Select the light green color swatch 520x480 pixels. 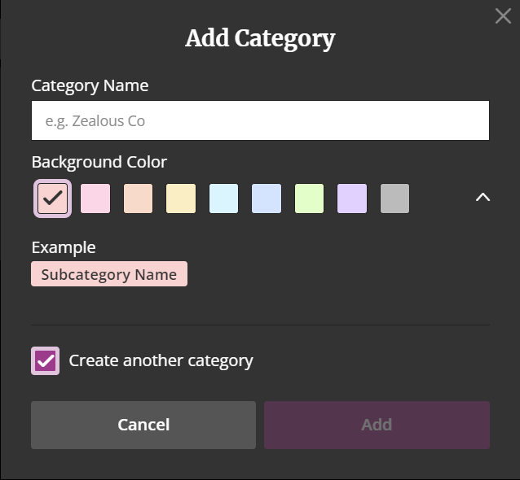pos(310,199)
